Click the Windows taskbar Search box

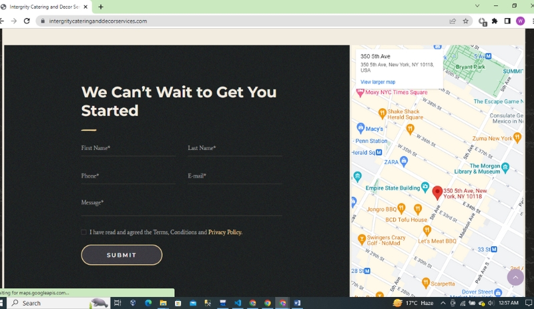[x=58, y=303]
